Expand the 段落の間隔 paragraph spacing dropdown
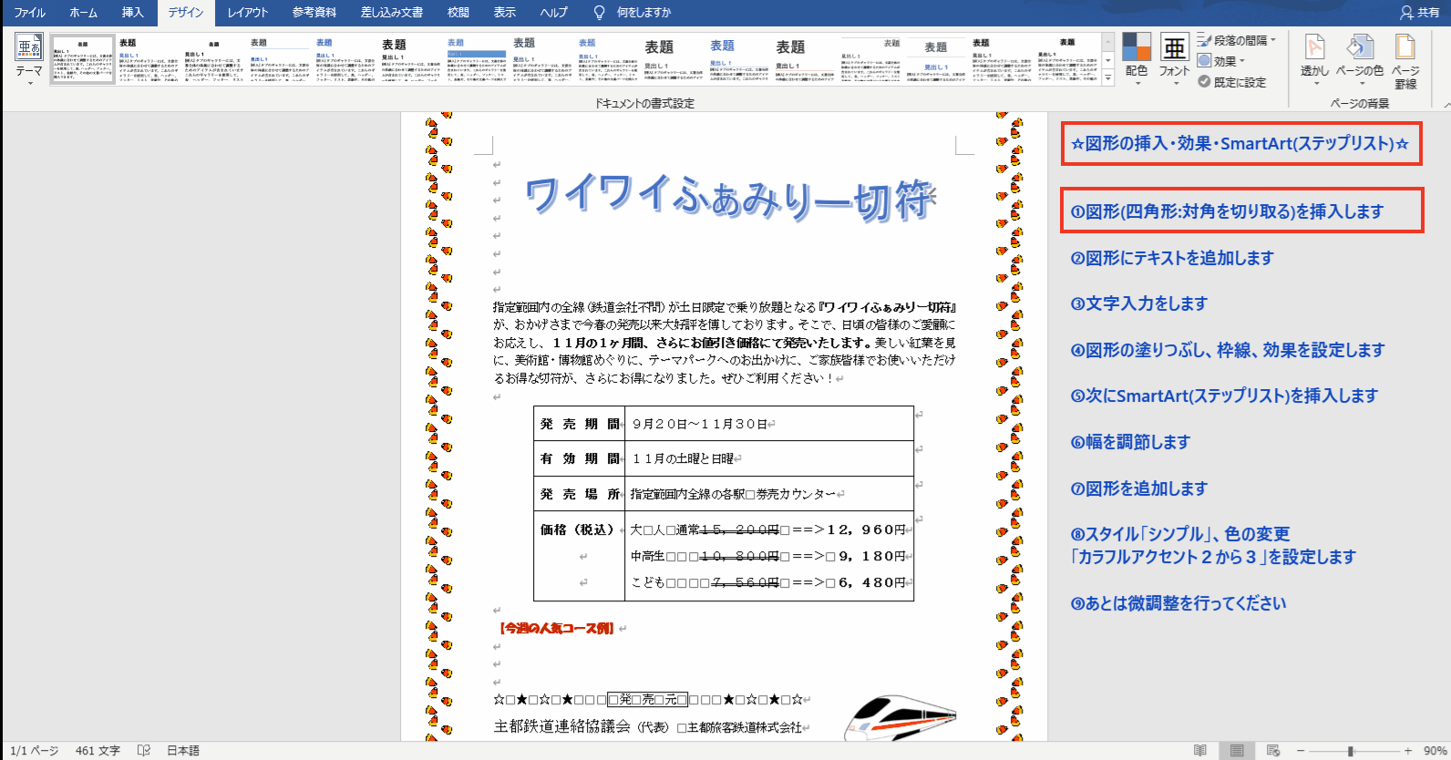 click(x=1240, y=40)
